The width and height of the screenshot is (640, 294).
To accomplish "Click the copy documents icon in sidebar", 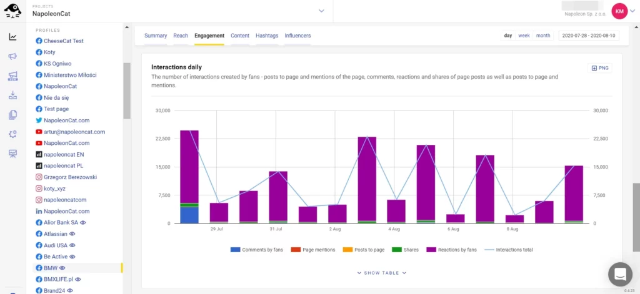I will click(12, 115).
